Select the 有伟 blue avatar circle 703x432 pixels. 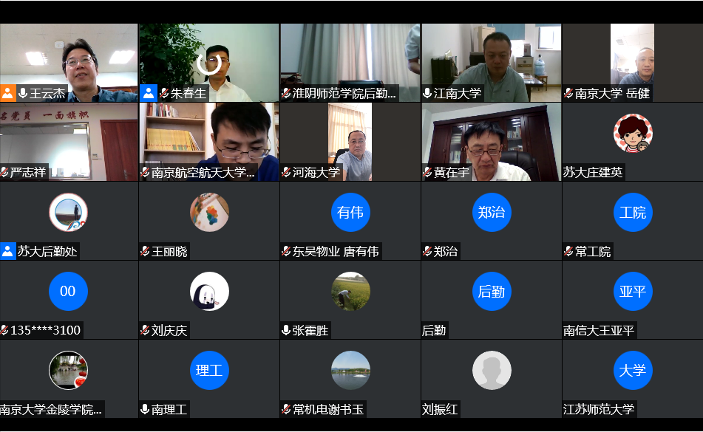(350, 213)
